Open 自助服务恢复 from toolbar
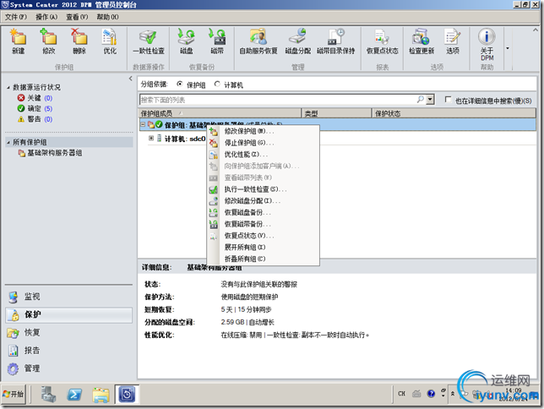Screen dimensions: 544x409 pyautogui.click(x=258, y=41)
